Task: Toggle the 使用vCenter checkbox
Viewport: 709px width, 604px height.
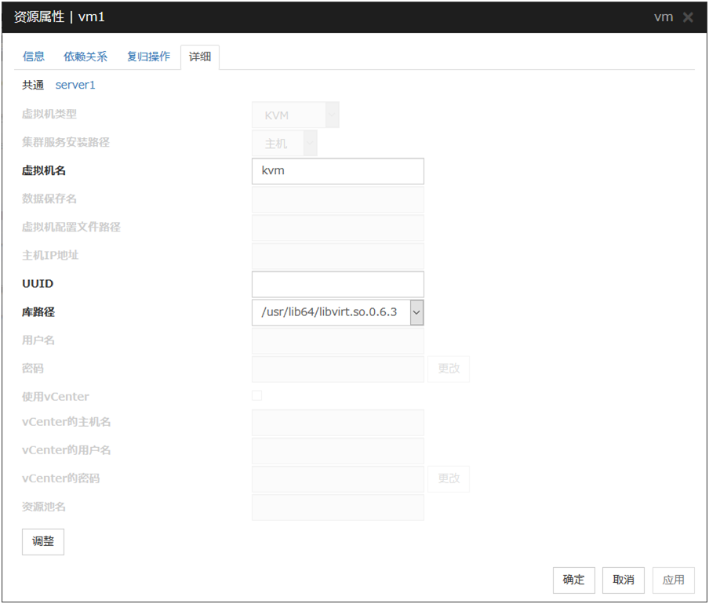Action: click(257, 396)
